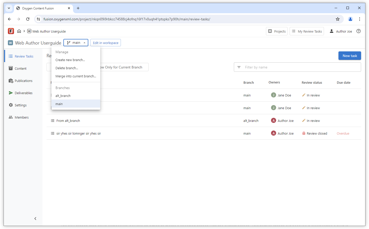369x229 pixels.
Task: Open Chrome three-dot menu
Action: [x=360, y=19]
